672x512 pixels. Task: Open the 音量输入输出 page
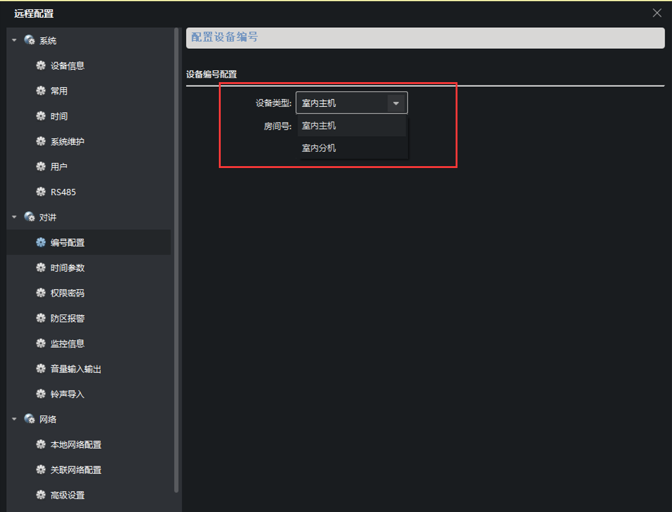(76, 369)
